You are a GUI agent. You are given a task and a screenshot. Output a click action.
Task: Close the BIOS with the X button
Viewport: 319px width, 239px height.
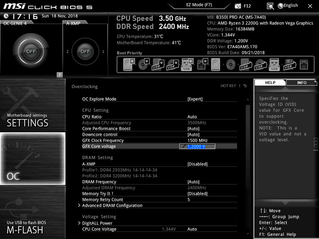(x=310, y=6)
